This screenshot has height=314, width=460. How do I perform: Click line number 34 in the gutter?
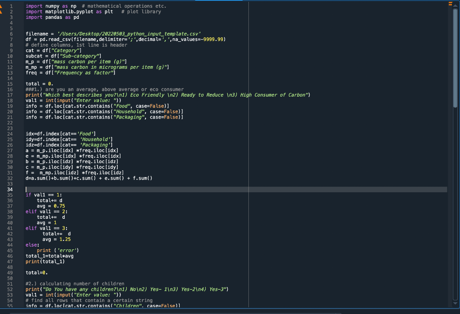pyautogui.click(x=10, y=190)
